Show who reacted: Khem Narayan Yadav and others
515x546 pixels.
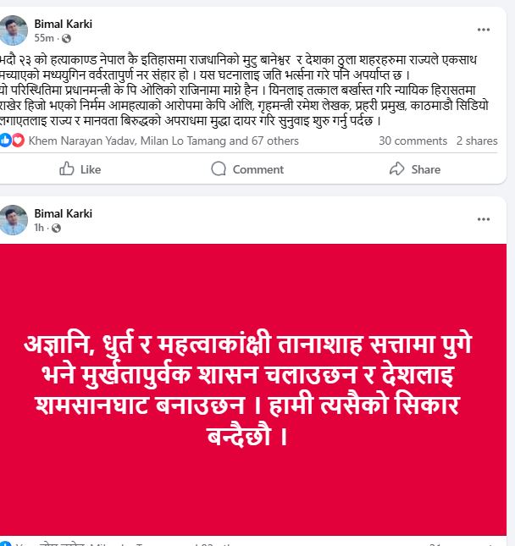point(163,141)
